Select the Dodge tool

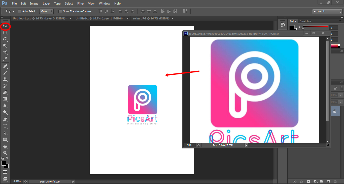[5, 112]
